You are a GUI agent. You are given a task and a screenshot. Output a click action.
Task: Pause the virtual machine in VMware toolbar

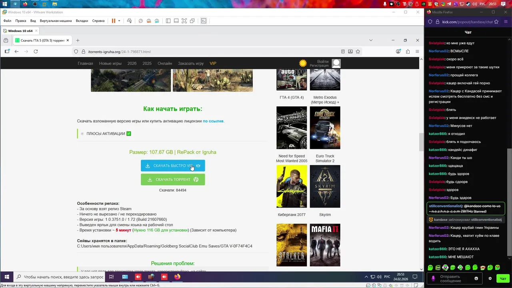[x=114, y=21]
